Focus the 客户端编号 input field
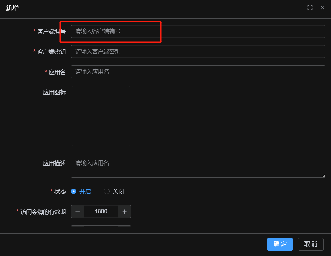The height and width of the screenshot is (256, 331). (x=198, y=31)
